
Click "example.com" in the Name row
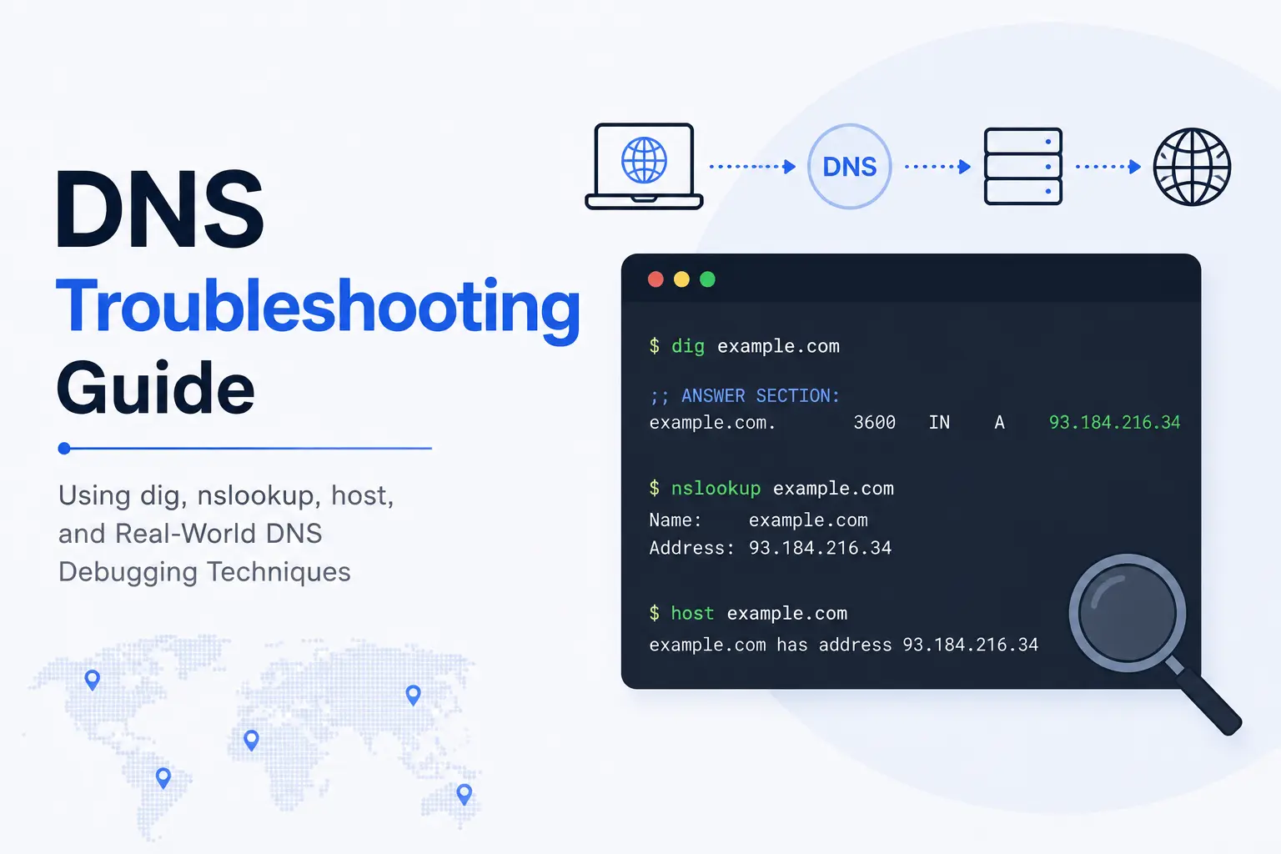808,520
